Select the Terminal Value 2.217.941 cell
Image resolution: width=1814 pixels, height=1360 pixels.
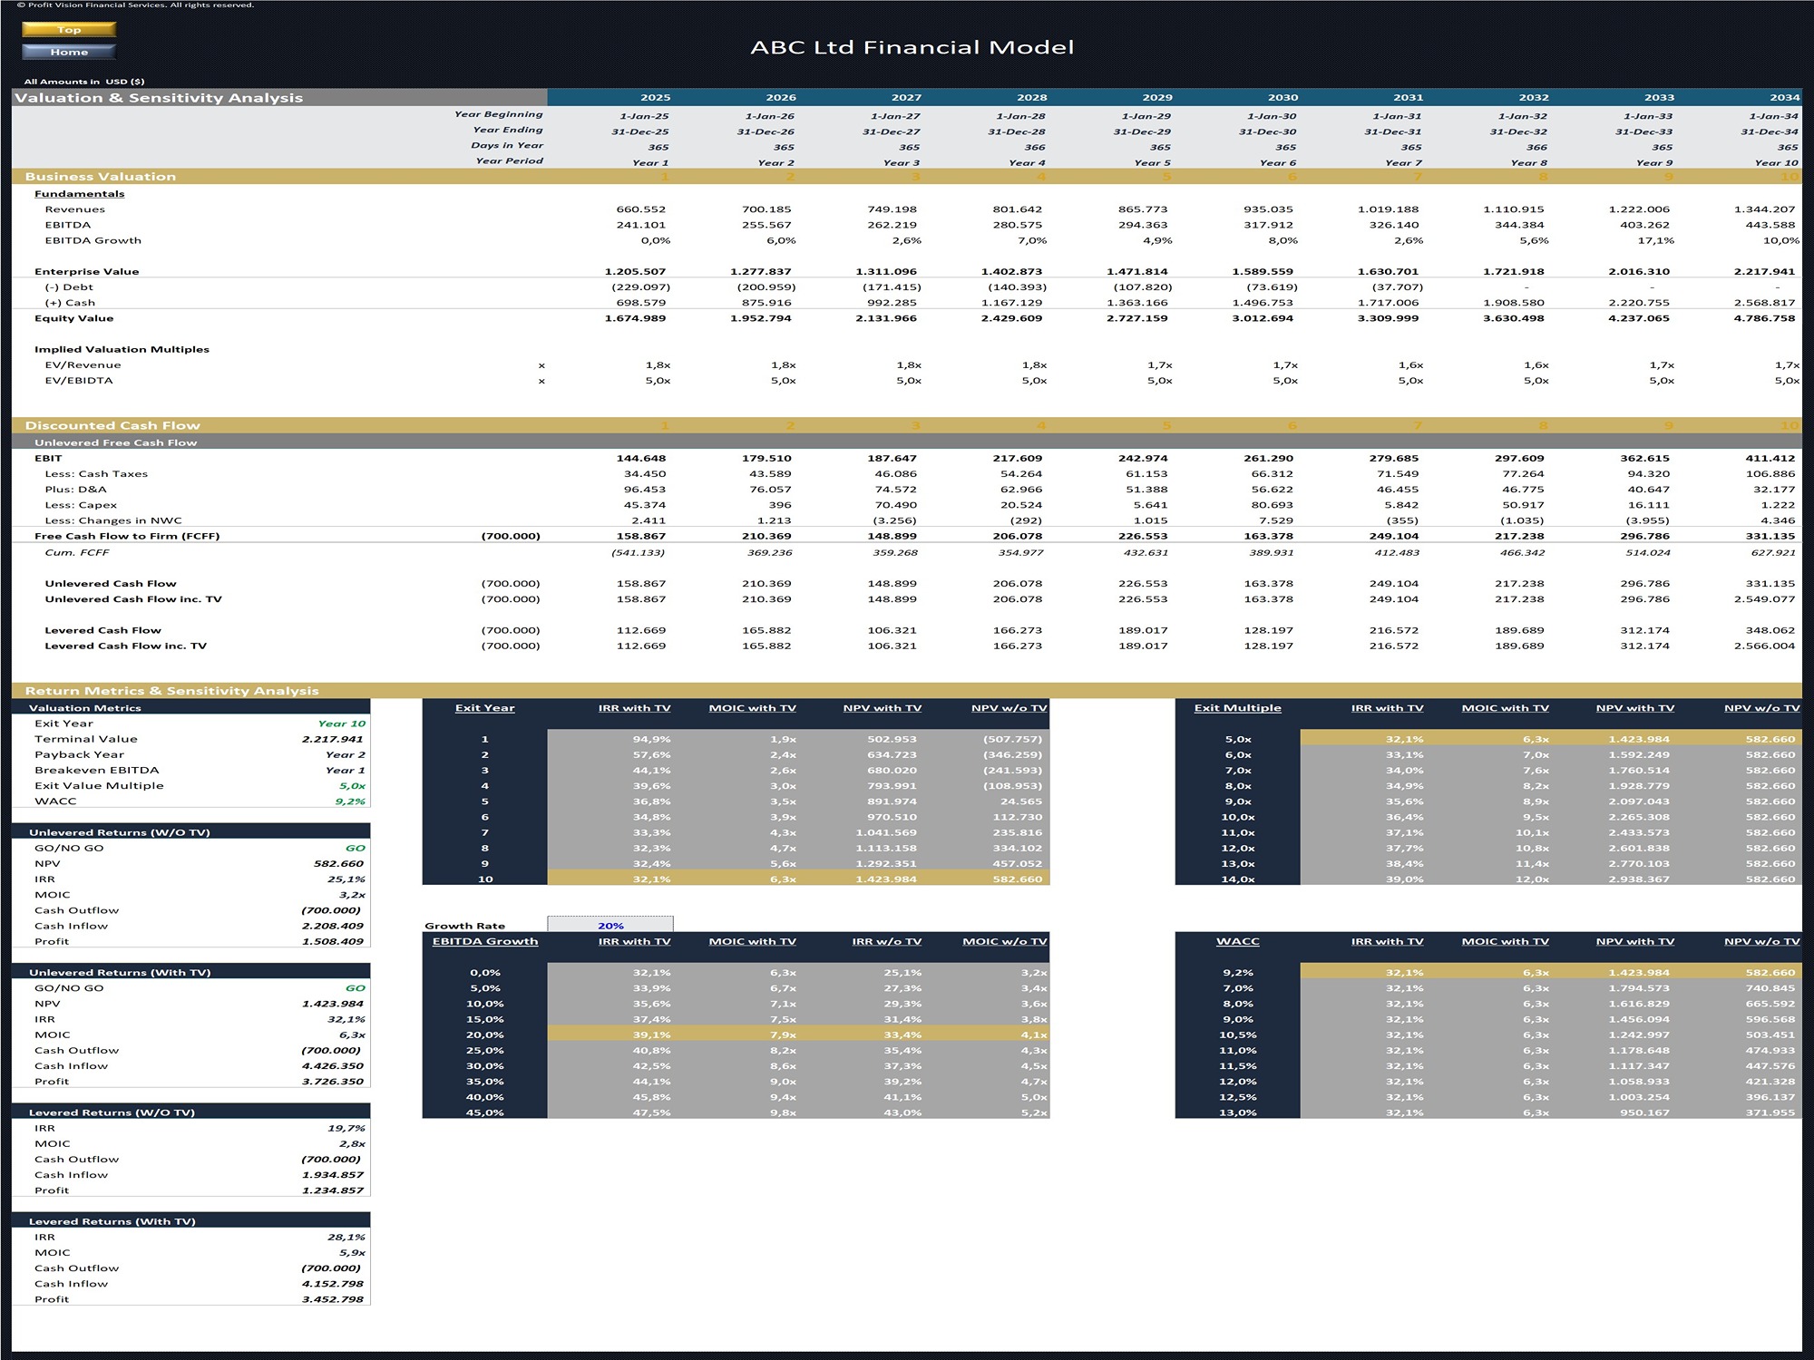tap(332, 739)
